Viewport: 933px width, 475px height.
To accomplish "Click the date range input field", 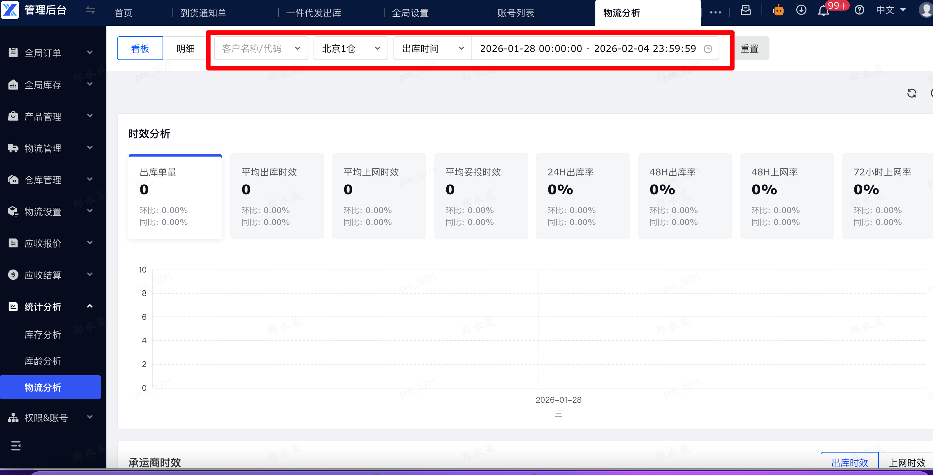I will (594, 49).
